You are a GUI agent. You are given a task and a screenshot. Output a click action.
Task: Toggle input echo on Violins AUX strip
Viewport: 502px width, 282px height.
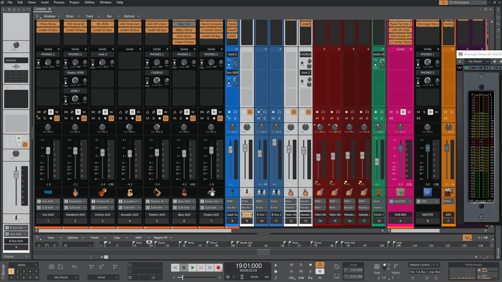tap(111, 118)
